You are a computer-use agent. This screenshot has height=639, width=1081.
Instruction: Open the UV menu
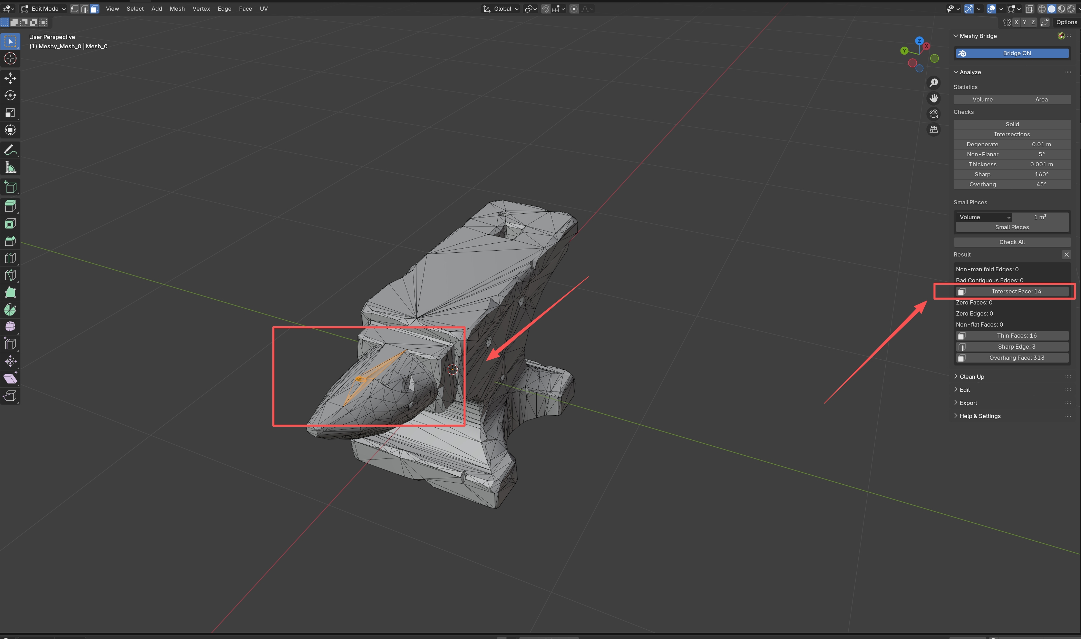click(263, 9)
